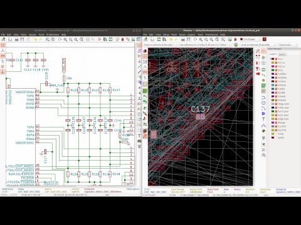The height and width of the screenshot is (225, 301).
Task: Select the Cmts.User layer row
Action: 283,107
